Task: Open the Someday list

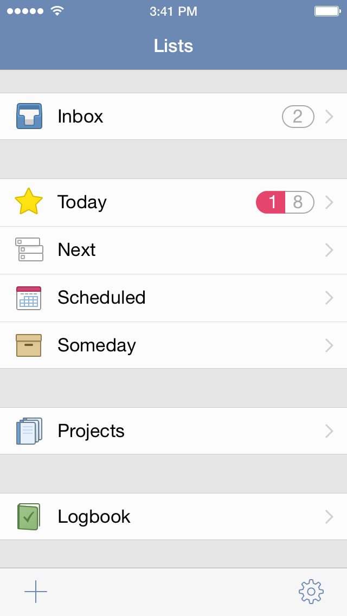Action: click(97, 345)
